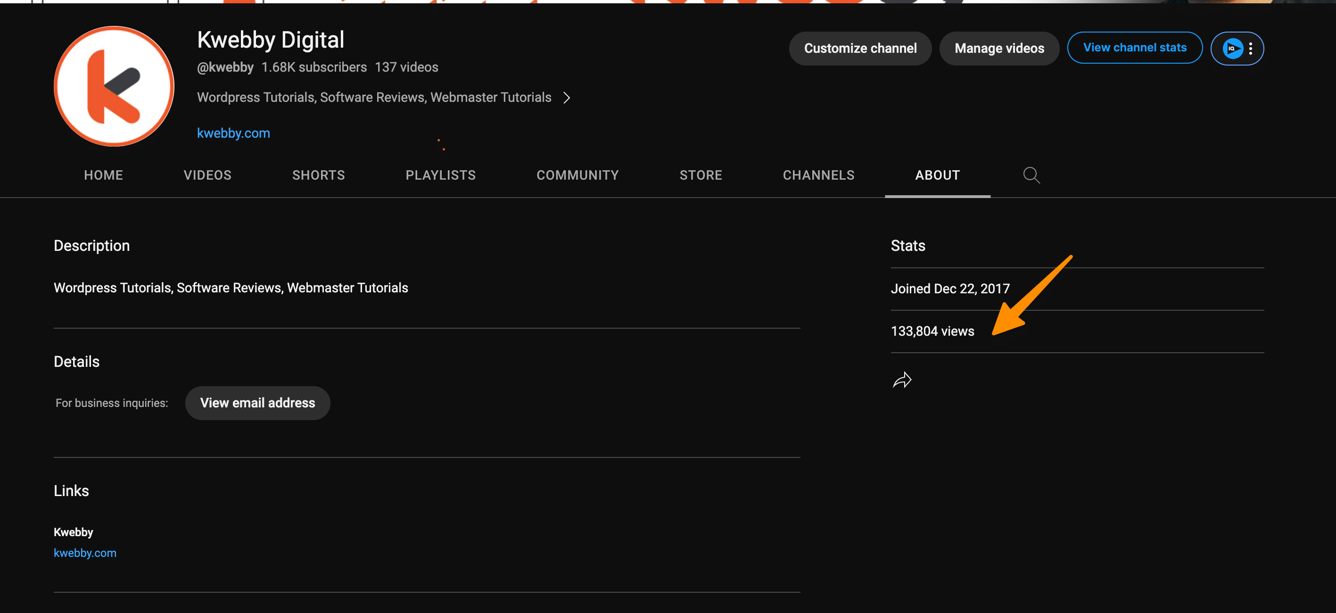Click the View email address button
This screenshot has height=613, width=1336.
(x=257, y=402)
